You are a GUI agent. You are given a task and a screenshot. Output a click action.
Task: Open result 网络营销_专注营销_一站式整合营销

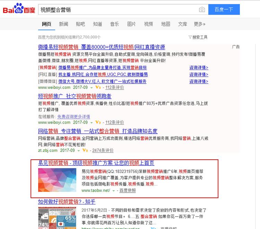click(x=98, y=131)
